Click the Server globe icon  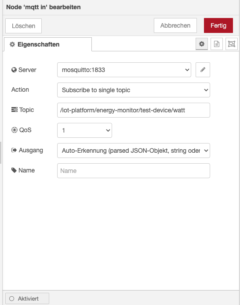14,70
